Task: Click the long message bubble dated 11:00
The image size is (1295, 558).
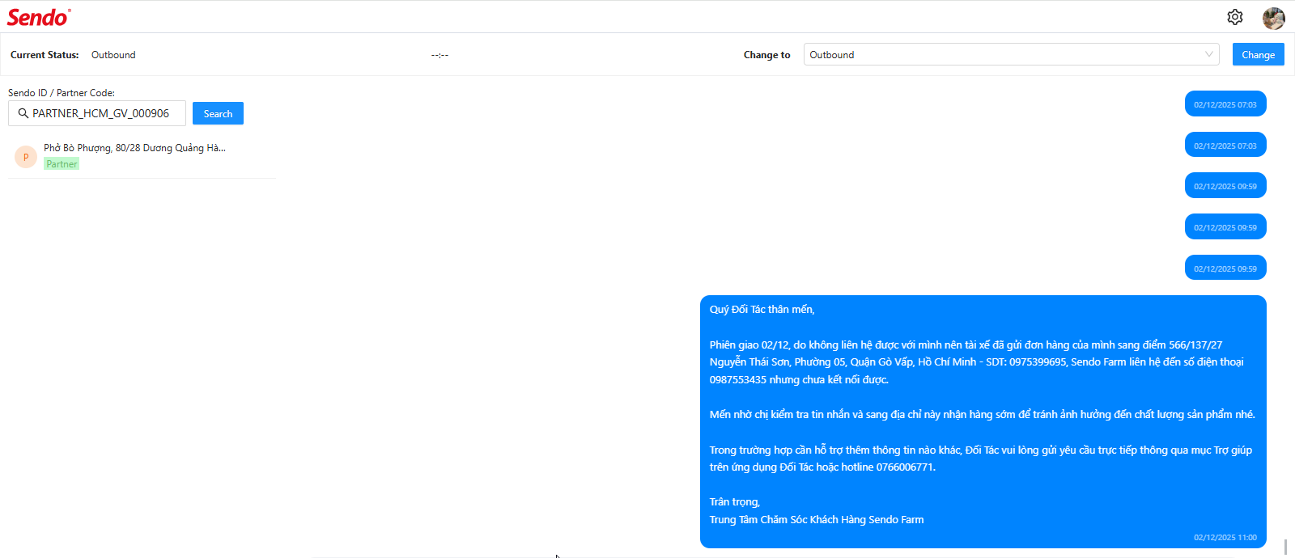Action: (983, 422)
